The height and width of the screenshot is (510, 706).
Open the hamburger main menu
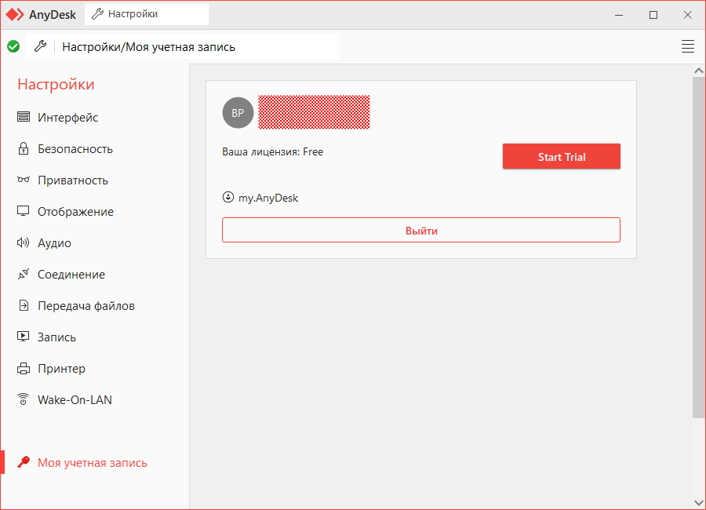pyautogui.click(x=688, y=46)
